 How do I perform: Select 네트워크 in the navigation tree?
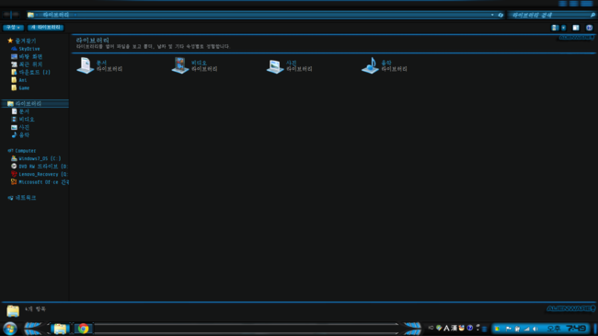point(22,198)
